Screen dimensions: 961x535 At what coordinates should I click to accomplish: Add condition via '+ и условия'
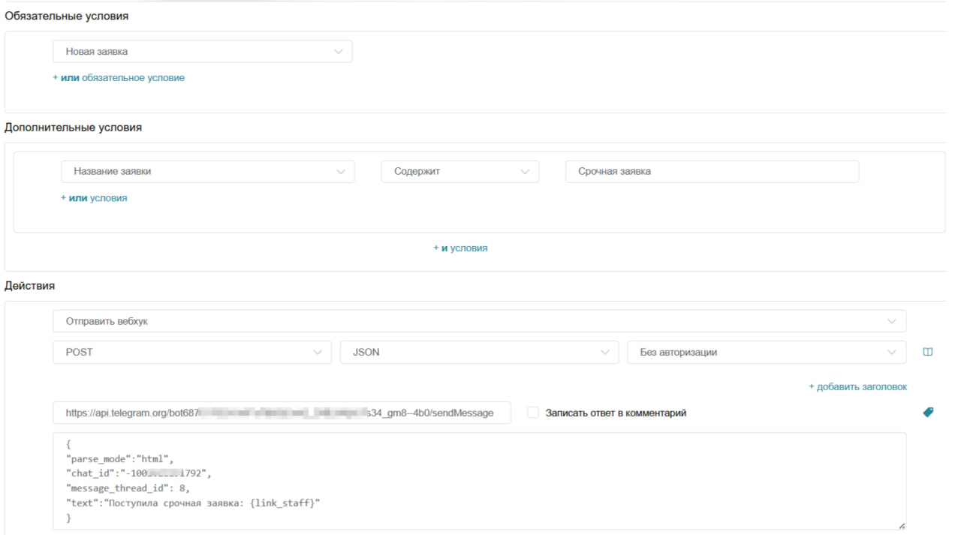point(460,248)
